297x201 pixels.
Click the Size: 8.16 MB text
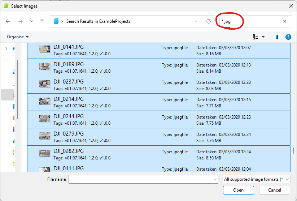pos(209,54)
